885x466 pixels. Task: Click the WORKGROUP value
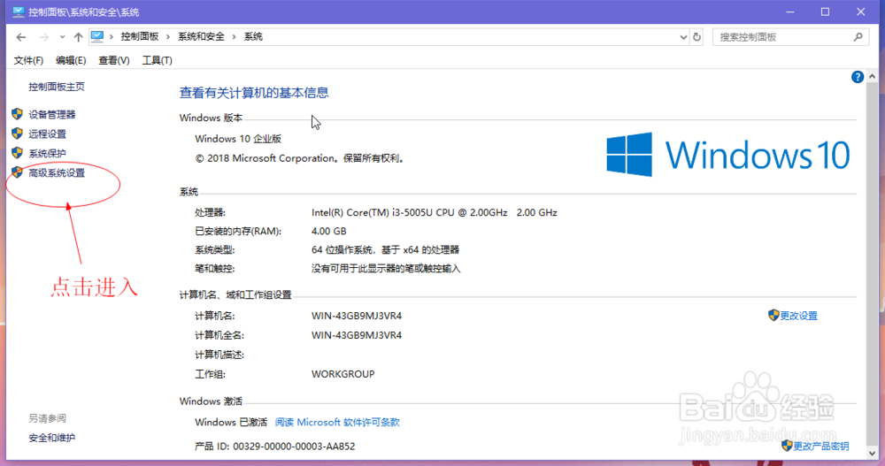coord(342,374)
